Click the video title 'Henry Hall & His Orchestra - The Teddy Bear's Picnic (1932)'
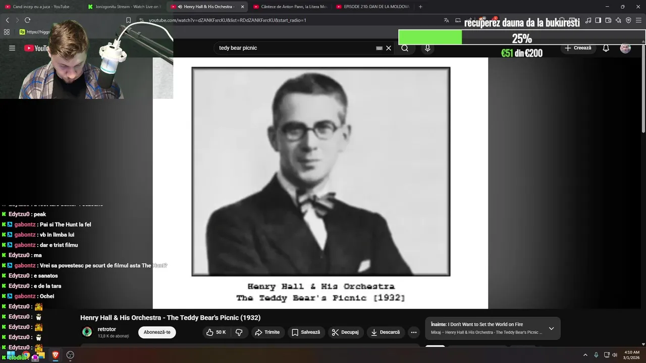The height and width of the screenshot is (363, 646). tap(170, 318)
